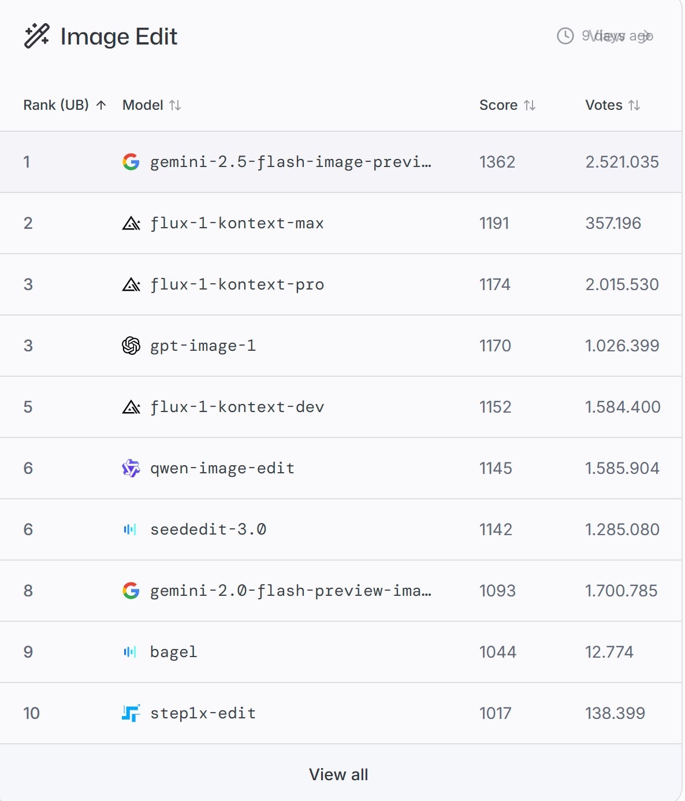Viewport: 685px width, 801px height.
Task: Click the votes value 2.015.530
Action: point(622,284)
